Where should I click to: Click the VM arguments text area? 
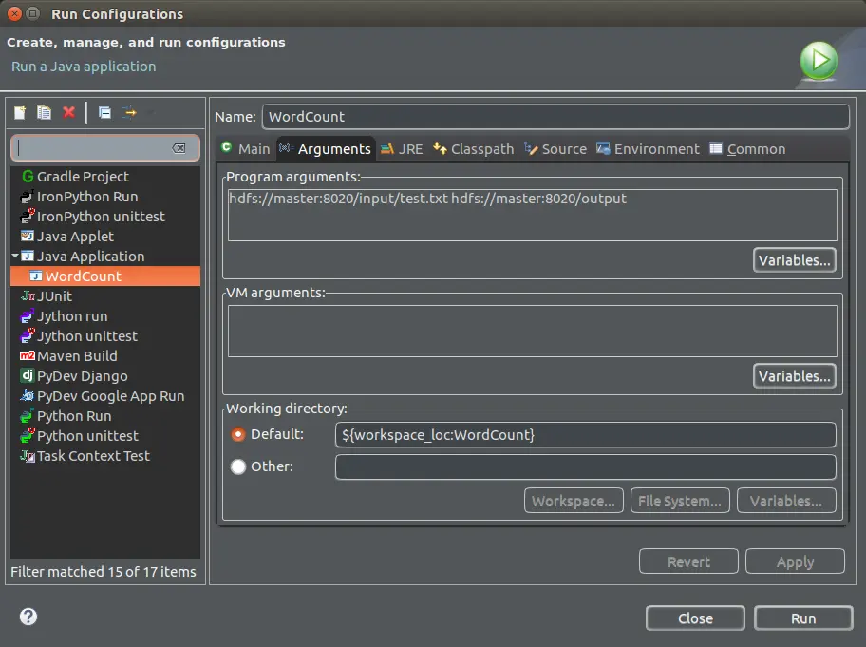[533, 331]
